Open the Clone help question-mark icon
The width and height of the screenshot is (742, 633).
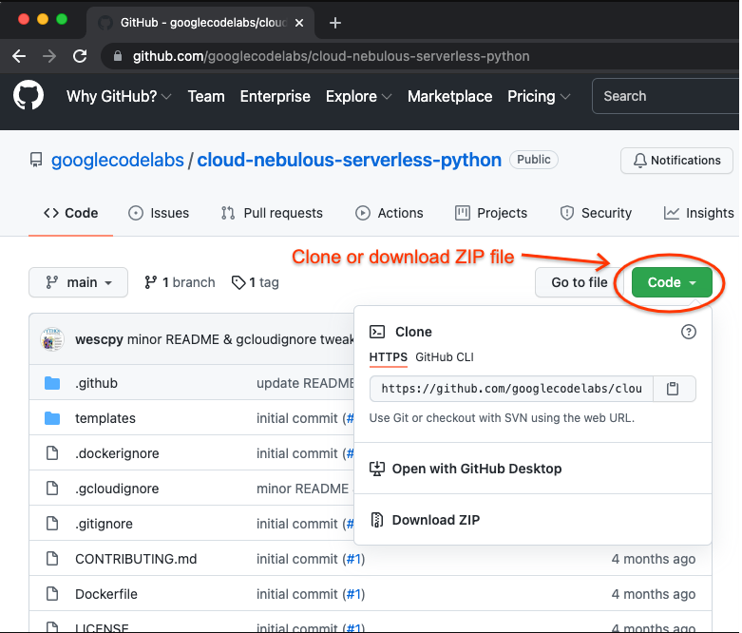pyautogui.click(x=689, y=332)
